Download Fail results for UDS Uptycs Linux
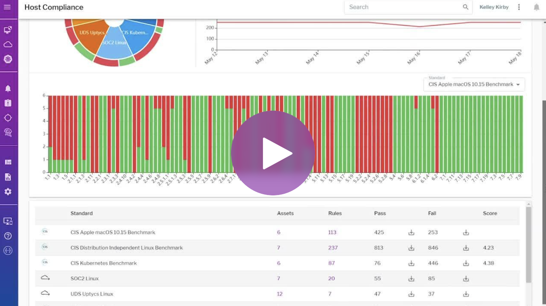The width and height of the screenshot is (546, 306). (x=466, y=294)
